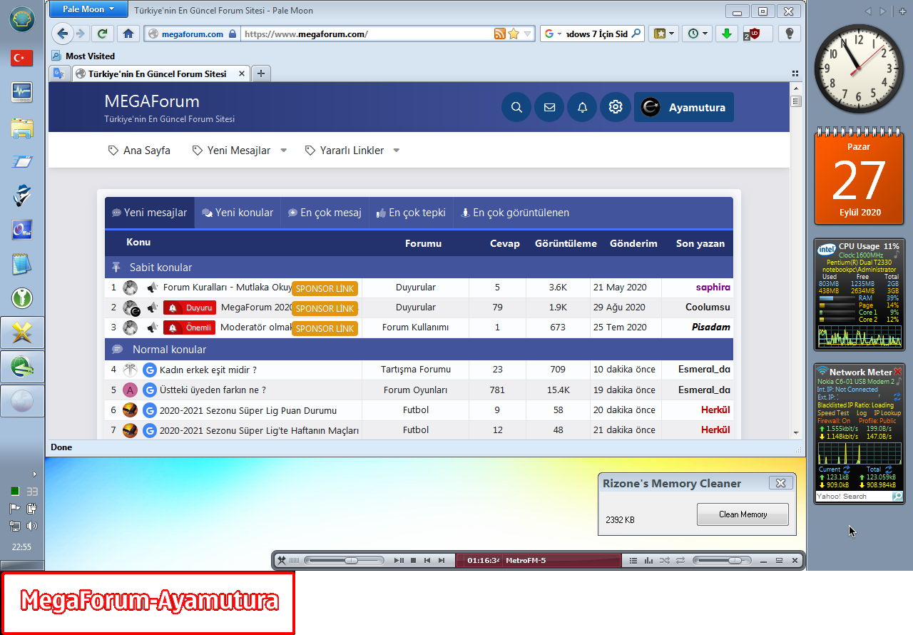Open the tab groups grid icon

click(x=795, y=73)
